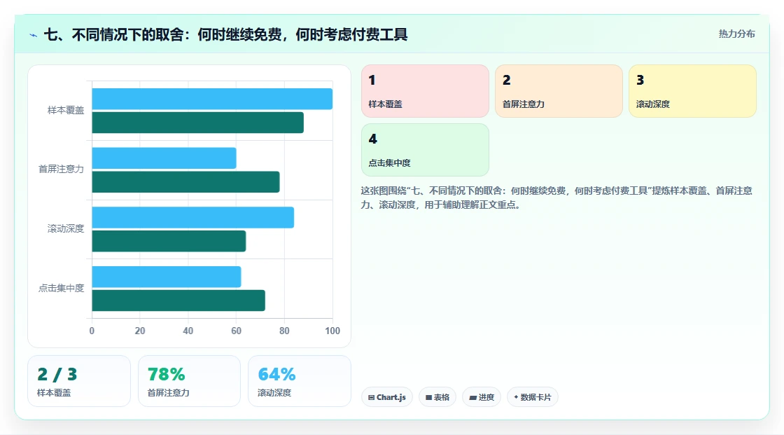Click the 首屏注意力 chart axis label
Screen dimensions: 784x435
(x=61, y=170)
